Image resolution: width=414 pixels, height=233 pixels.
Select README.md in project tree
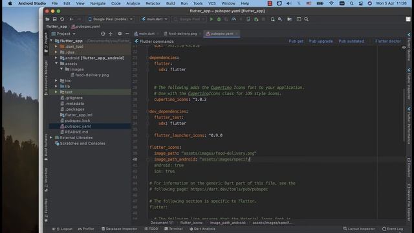(x=76, y=132)
